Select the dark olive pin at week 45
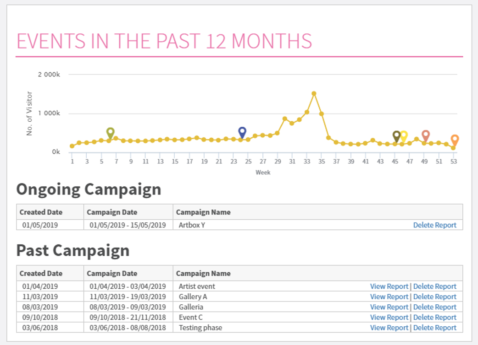The height and width of the screenshot is (345, 478). click(397, 136)
